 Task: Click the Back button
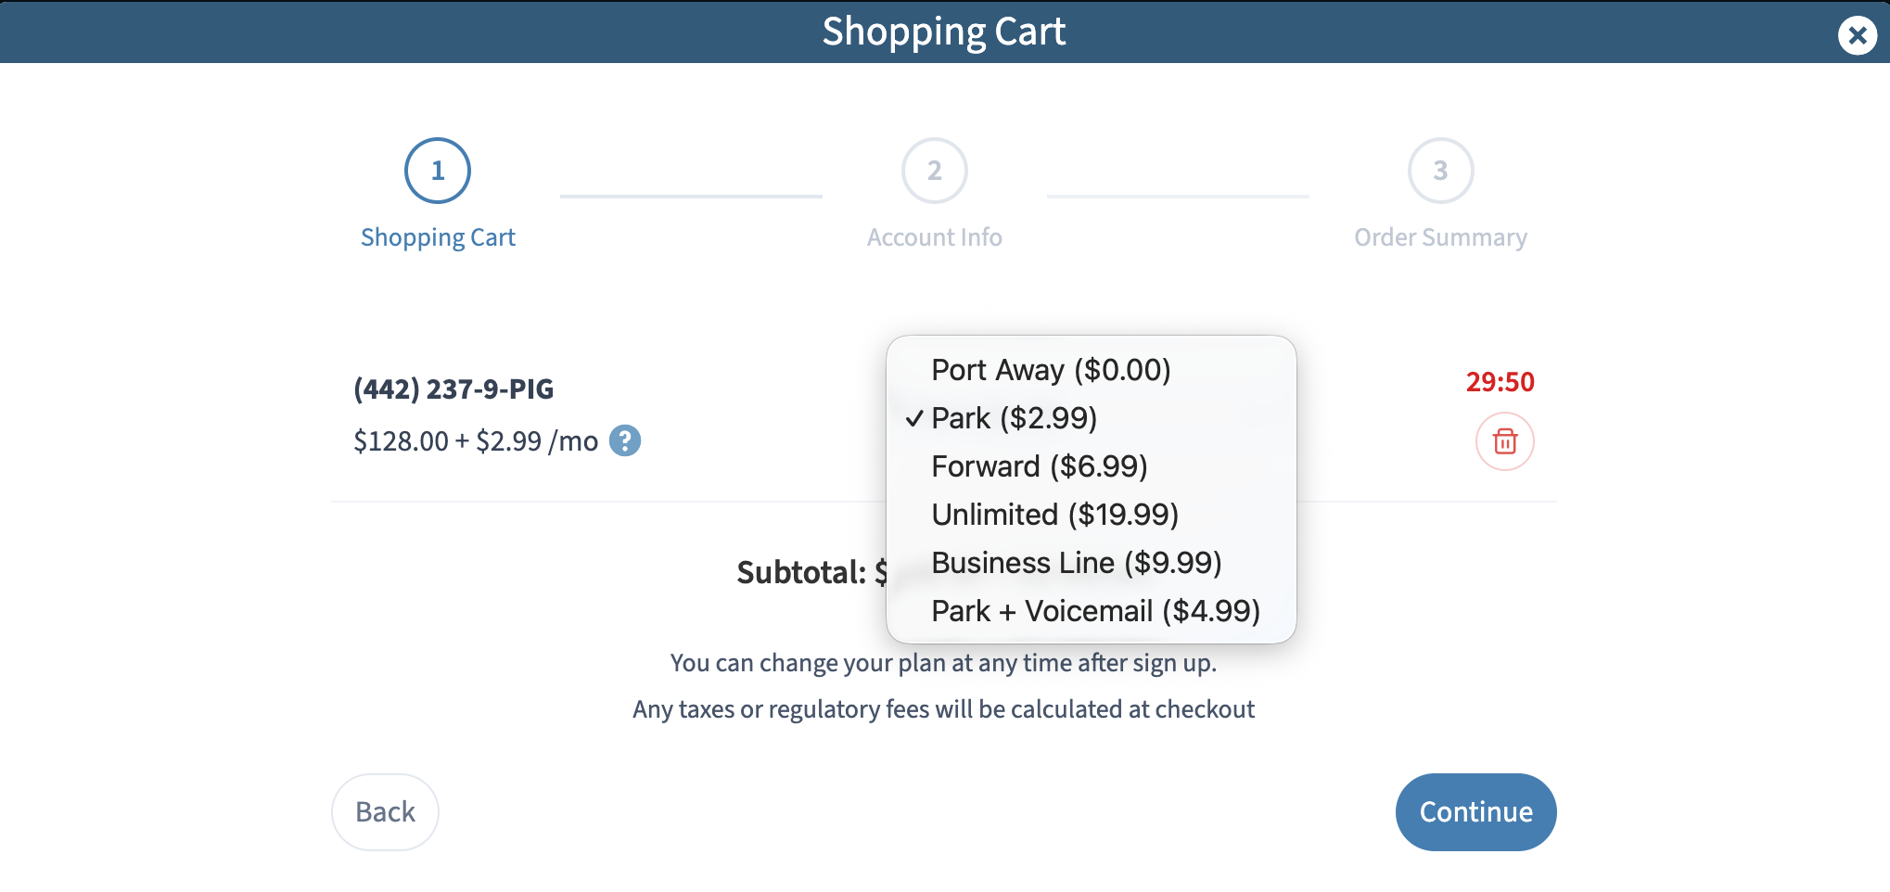(x=385, y=812)
